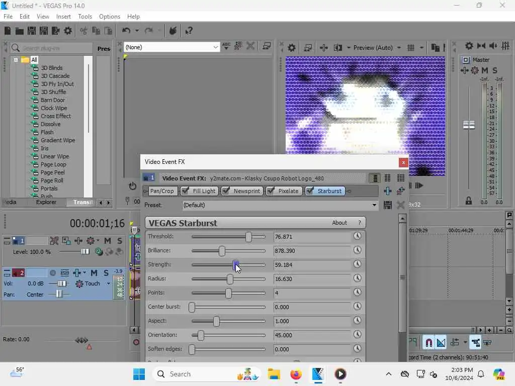Animate Radius with its clock icon
Image resolution: width=515 pixels, height=386 pixels.
point(358,278)
